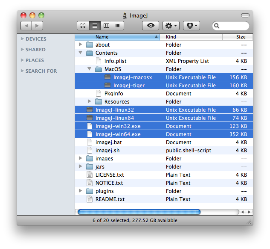
Task: Select the plugins folder icon
Action: click(x=90, y=191)
